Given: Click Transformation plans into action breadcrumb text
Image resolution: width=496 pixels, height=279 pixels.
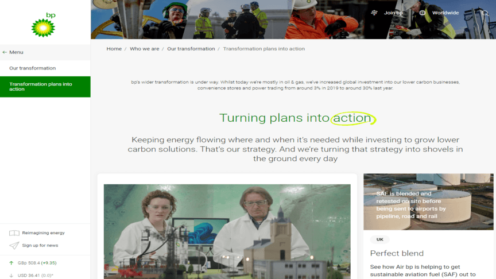Looking at the screenshot, I should pyautogui.click(x=264, y=49).
